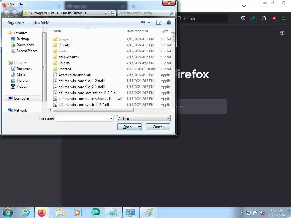Select the gmp-clearkey folder

click(69, 57)
